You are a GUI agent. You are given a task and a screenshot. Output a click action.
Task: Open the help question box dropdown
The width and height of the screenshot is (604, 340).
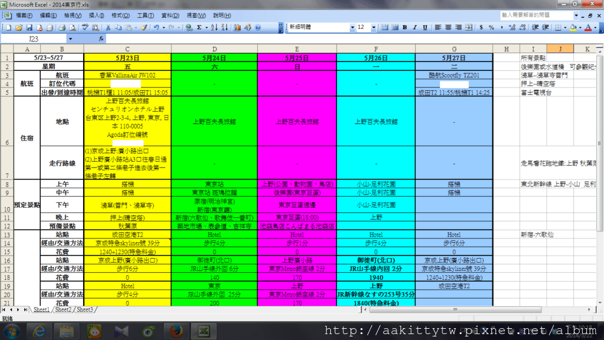[576, 15]
